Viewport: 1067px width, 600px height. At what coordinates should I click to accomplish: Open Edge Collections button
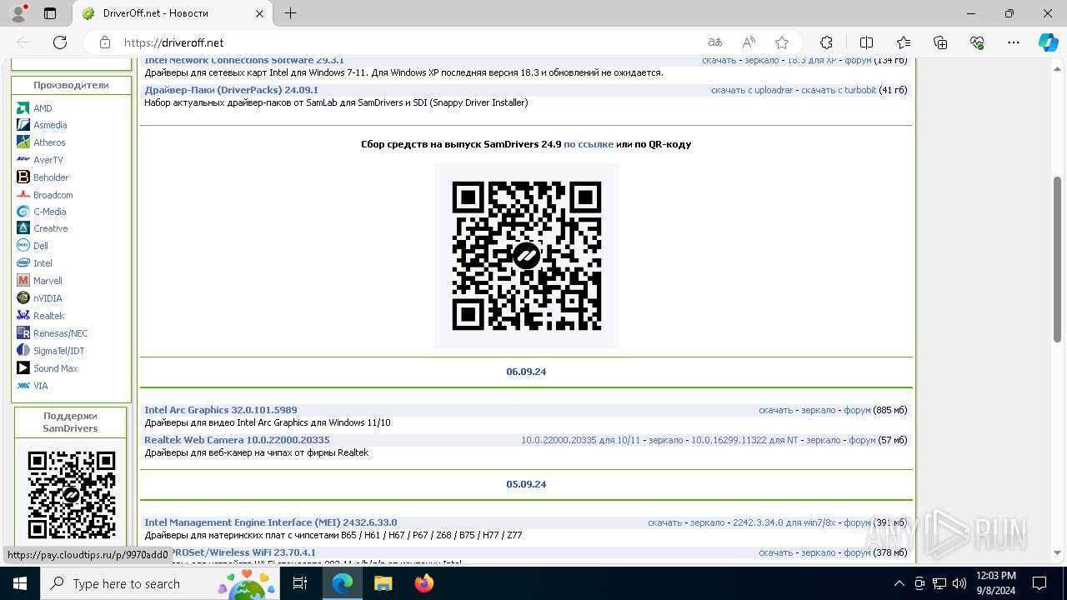point(940,42)
